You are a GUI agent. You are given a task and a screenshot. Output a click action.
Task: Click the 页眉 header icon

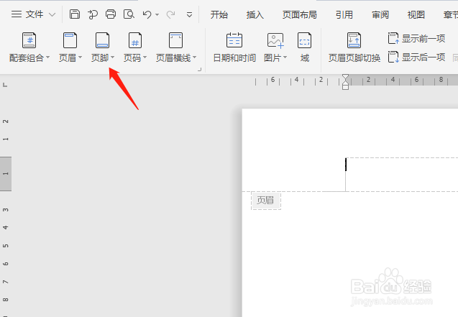(70, 40)
